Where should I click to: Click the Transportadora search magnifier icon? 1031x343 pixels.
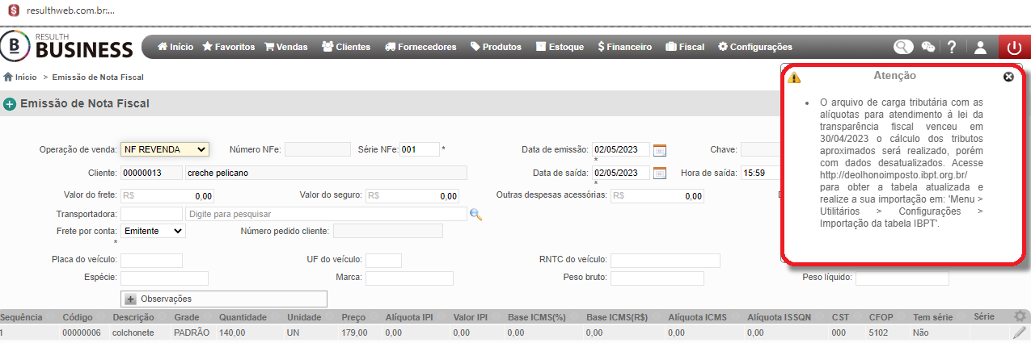pyautogui.click(x=475, y=214)
